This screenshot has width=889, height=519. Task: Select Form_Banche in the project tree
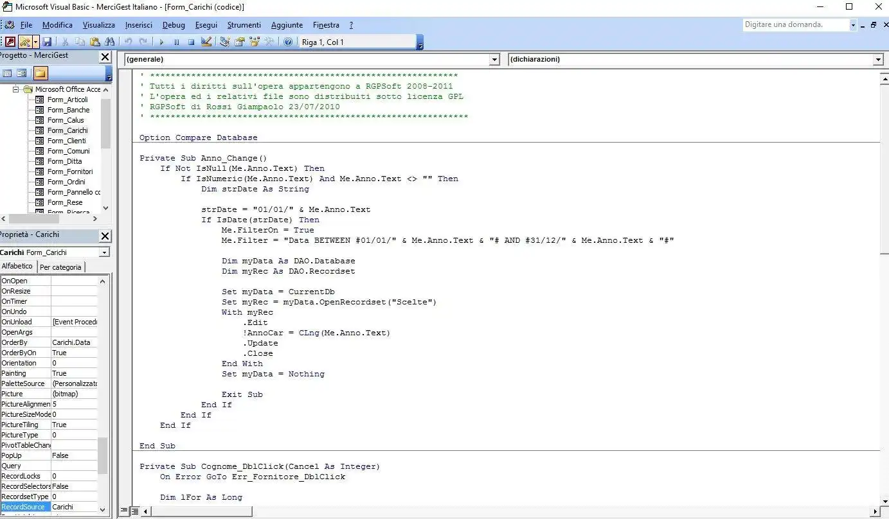(68, 110)
